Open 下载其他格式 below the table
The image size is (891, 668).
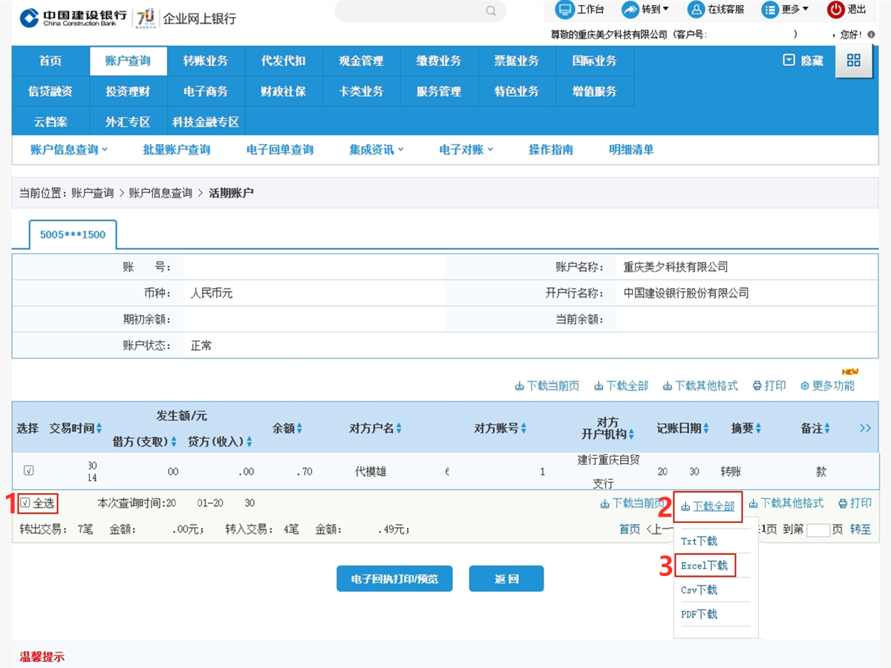pyautogui.click(x=786, y=503)
